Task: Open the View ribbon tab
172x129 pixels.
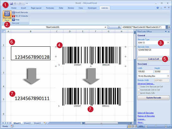Action: point(81,8)
